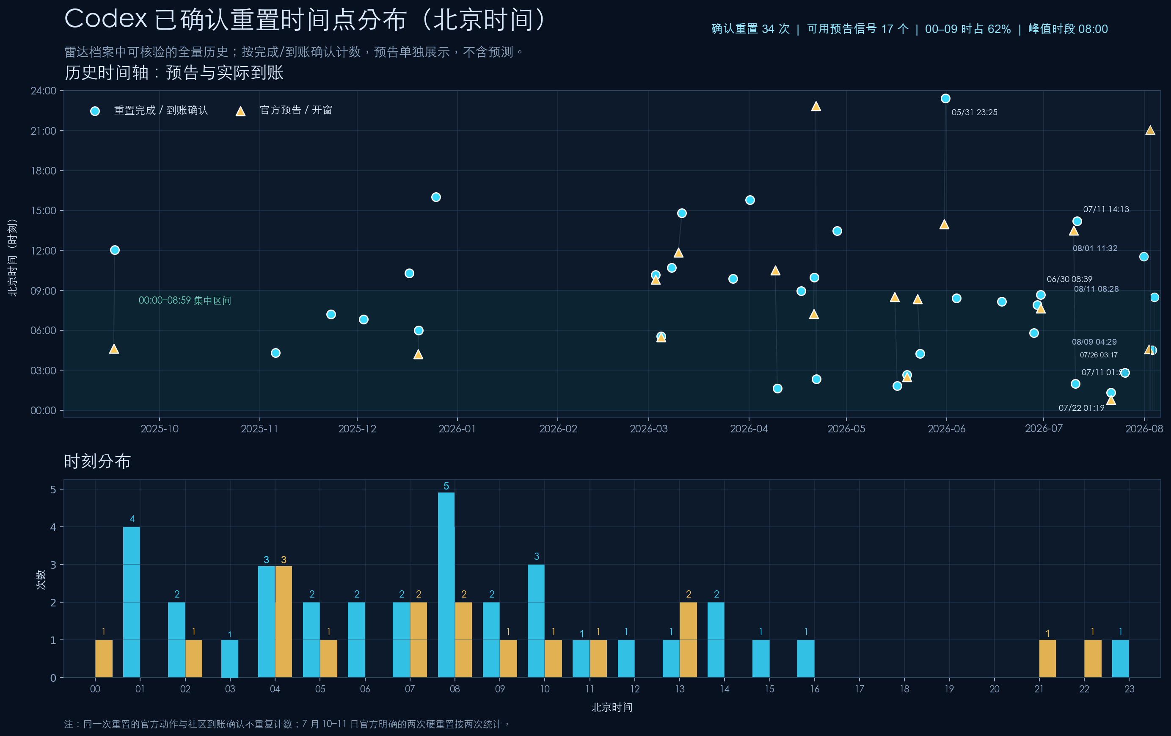Click the vertical axis title 北京时间（时刻）
Image resolution: width=1171 pixels, height=736 pixels.
pyautogui.click(x=12, y=257)
